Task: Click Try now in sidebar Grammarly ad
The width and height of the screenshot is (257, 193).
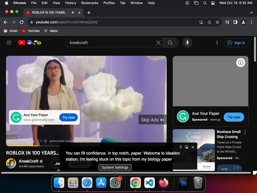Action: [234, 117]
